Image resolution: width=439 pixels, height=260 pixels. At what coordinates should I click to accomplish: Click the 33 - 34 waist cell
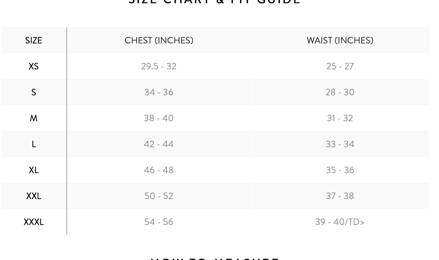(x=340, y=144)
